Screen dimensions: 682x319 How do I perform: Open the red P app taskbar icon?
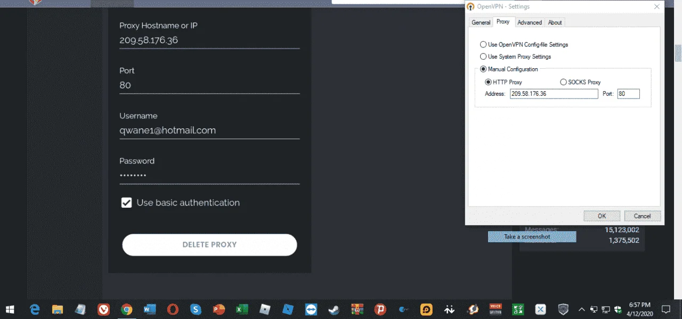tap(380, 309)
